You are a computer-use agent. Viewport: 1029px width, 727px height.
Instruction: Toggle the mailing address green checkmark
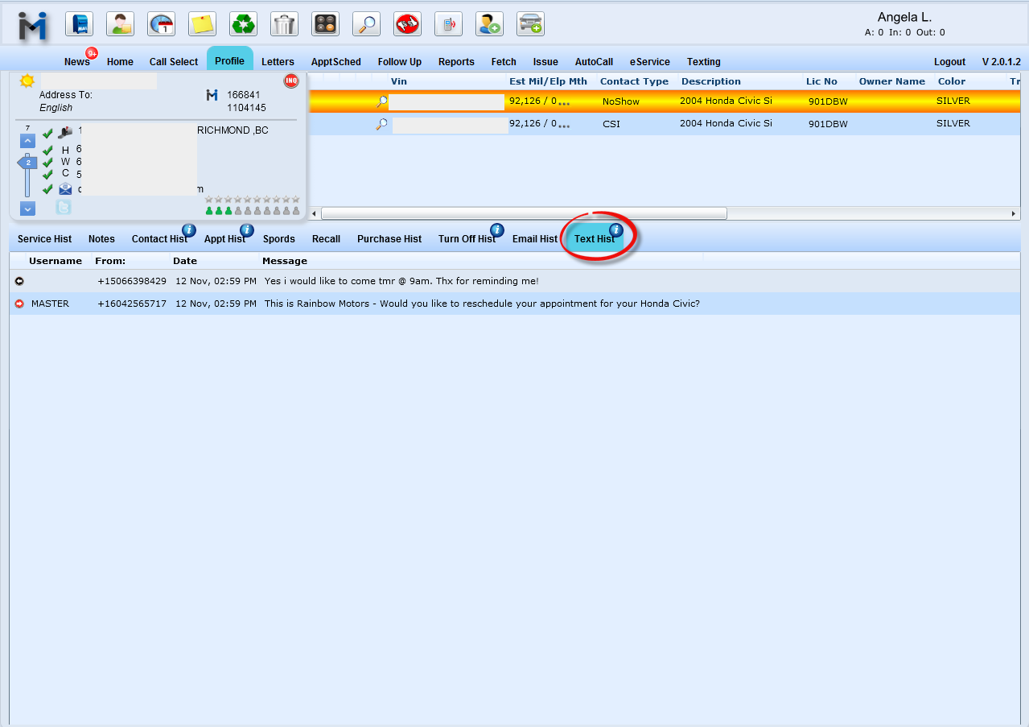47,134
